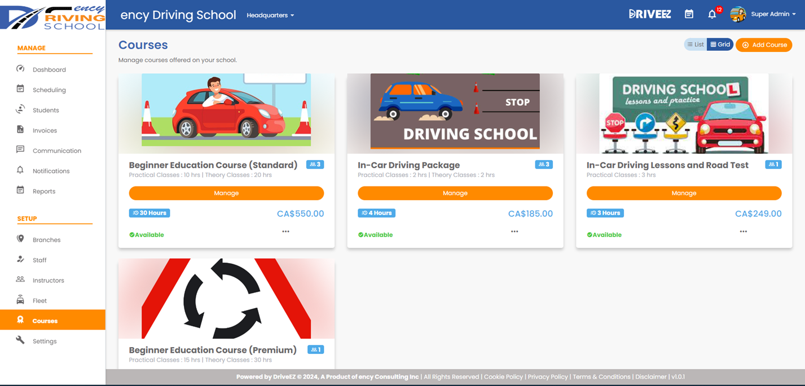
Task: Open the Scheduling section in the sidebar
Action: (x=50, y=90)
